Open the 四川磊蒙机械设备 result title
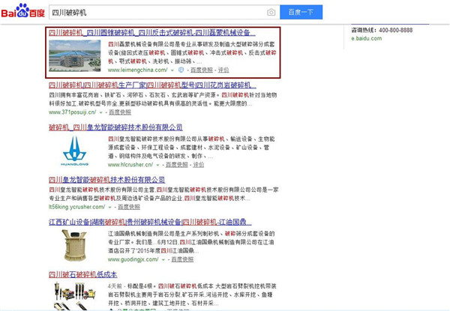 151,33
